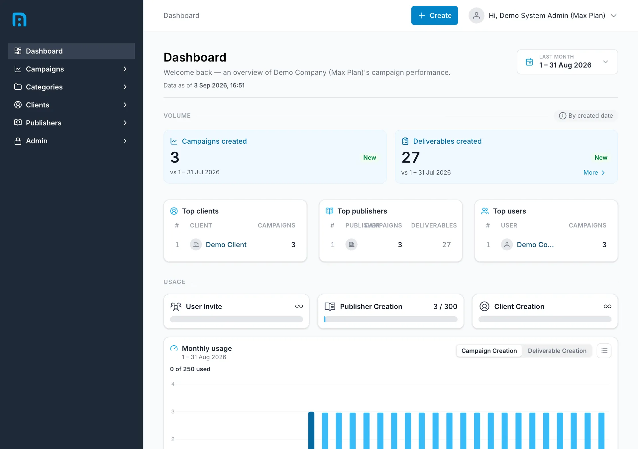Click the '1 – 31 Aug 2026' Monthly usage subtitle
The width and height of the screenshot is (638, 449).
[x=204, y=357]
